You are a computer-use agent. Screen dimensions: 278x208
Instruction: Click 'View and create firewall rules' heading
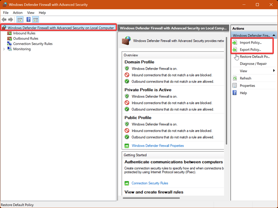[x=154, y=192]
